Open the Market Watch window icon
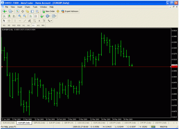179x129 pixels. click(x=17, y=11)
